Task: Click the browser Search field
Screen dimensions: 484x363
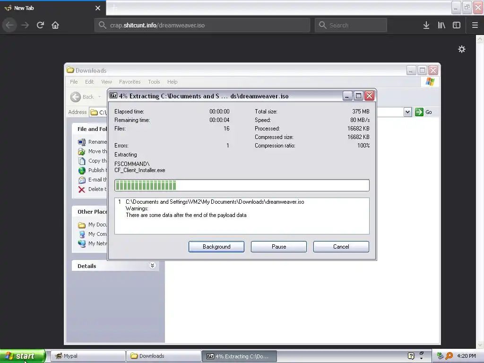Action: pyautogui.click(x=351, y=25)
